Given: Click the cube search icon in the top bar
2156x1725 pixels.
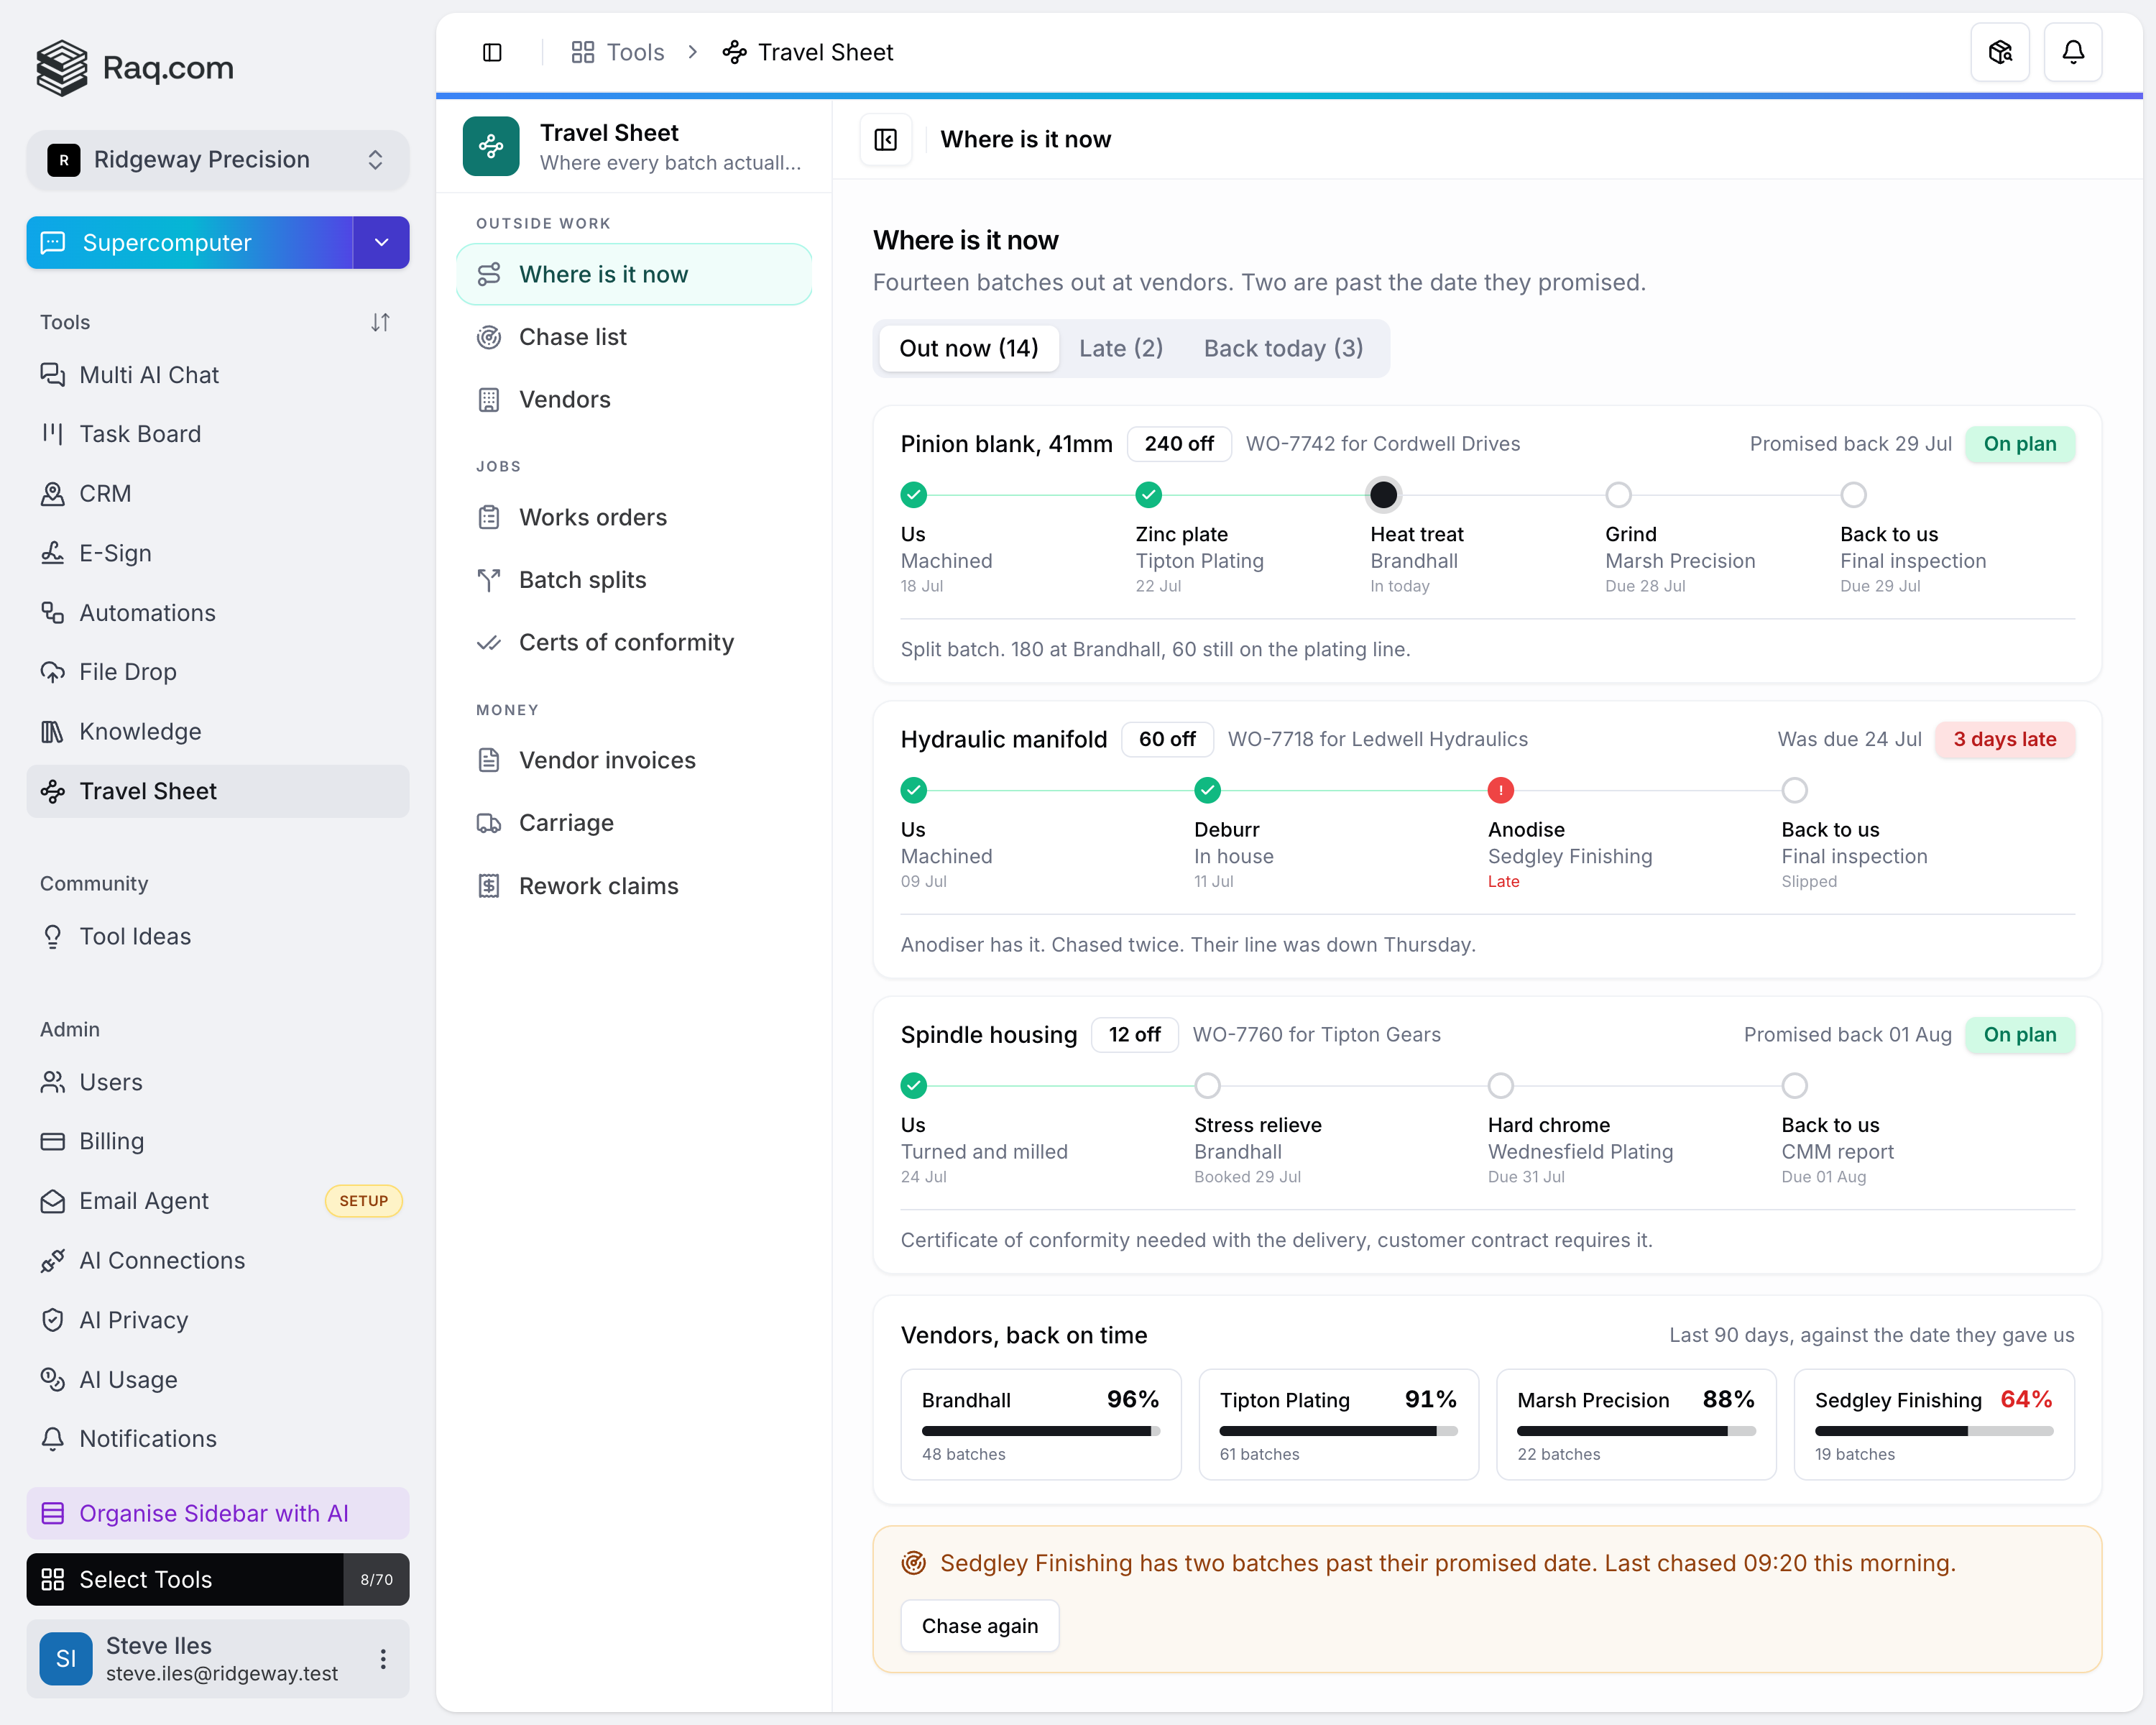Looking at the screenshot, I should 2000,52.
